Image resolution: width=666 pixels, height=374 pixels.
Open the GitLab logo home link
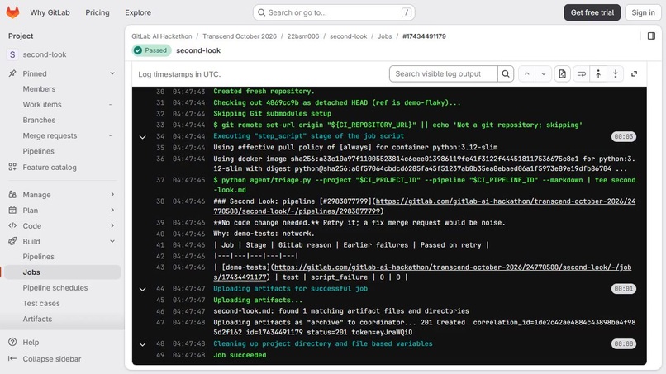pyautogui.click(x=12, y=12)
